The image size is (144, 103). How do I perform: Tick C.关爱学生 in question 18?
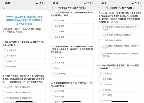point(120,84)
